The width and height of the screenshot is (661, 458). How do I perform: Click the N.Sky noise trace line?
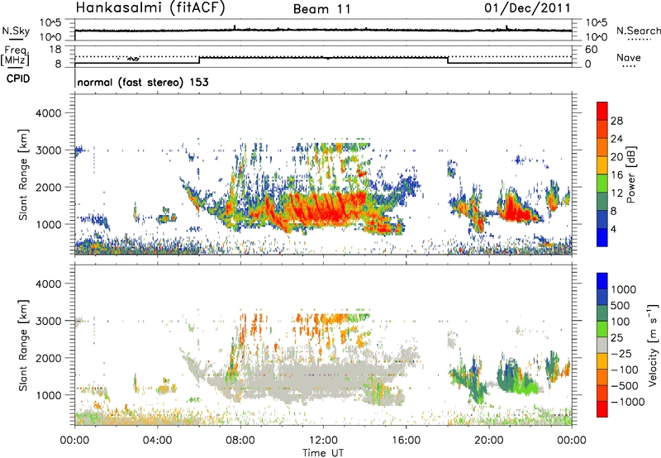[x=323, y=30]
